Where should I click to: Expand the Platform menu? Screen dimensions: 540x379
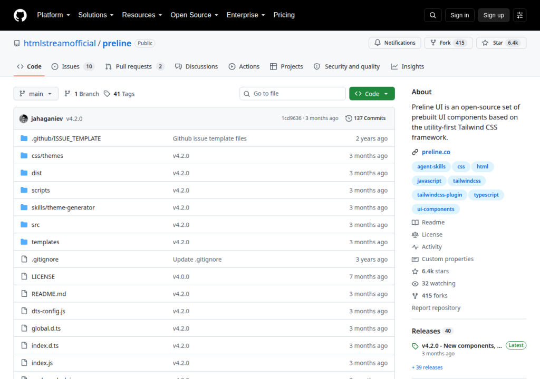point(53,15)
